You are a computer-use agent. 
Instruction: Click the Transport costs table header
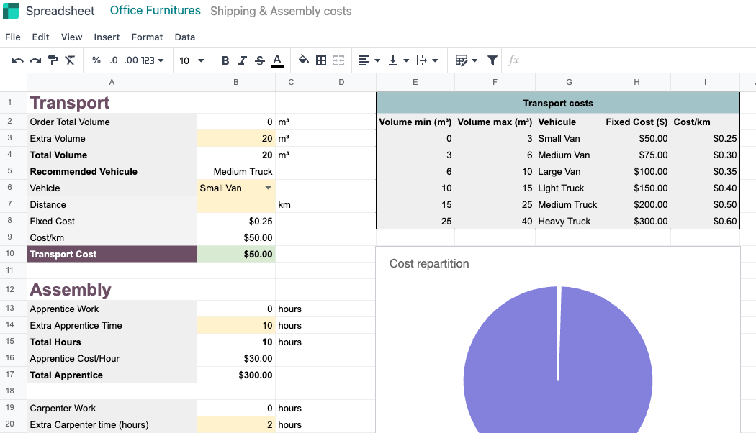coord(558,103)
